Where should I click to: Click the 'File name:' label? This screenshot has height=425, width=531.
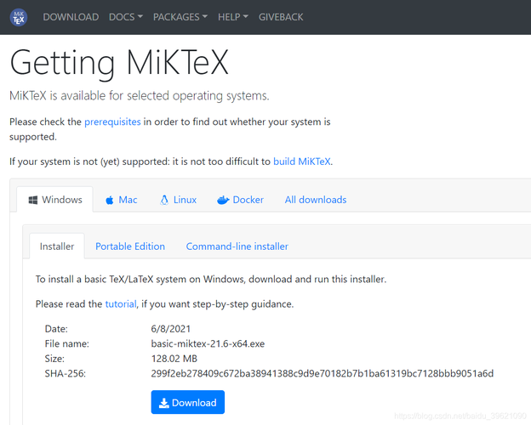click(66, 343)
